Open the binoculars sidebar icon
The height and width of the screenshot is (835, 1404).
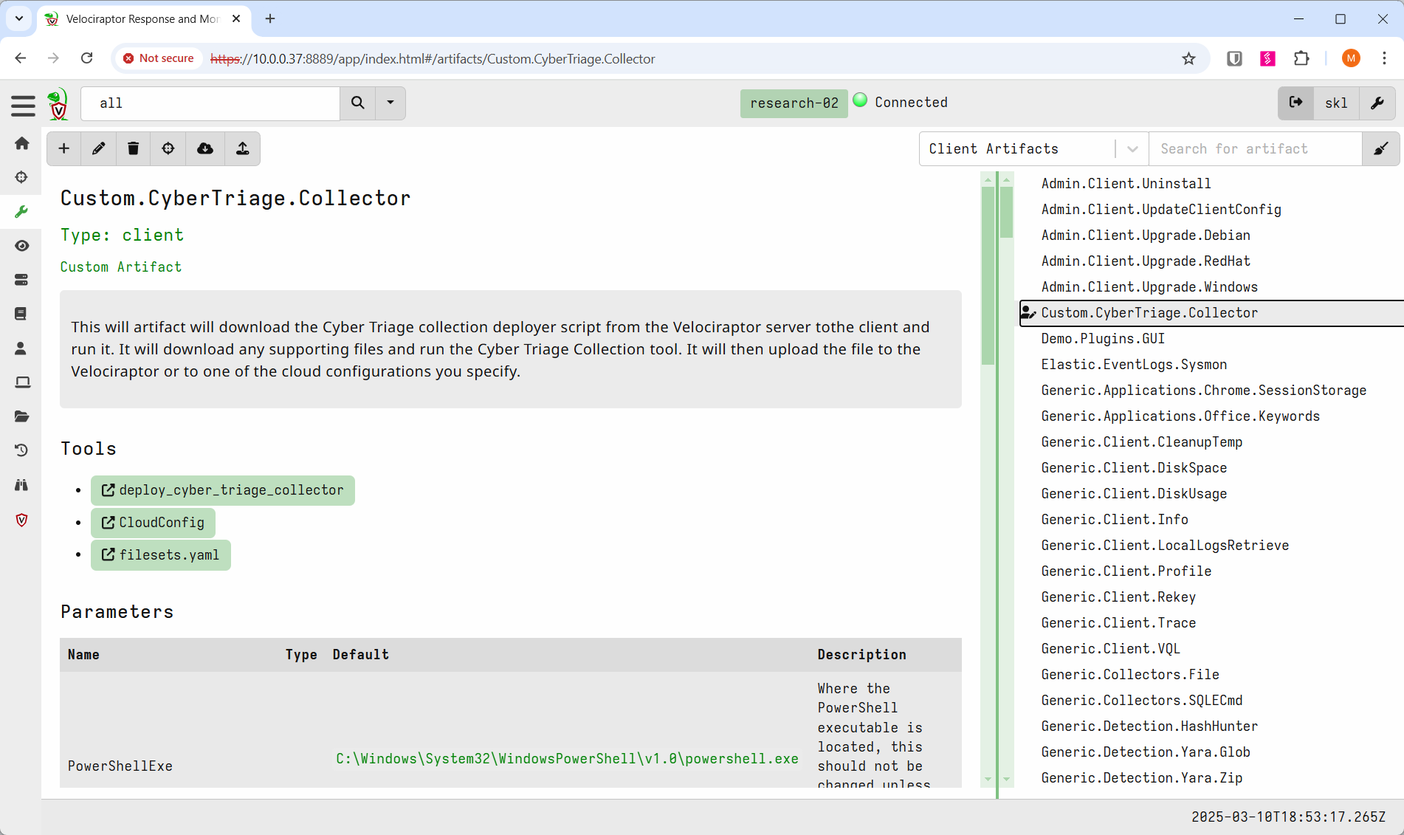pyautogui.click(x=21, y=485)
